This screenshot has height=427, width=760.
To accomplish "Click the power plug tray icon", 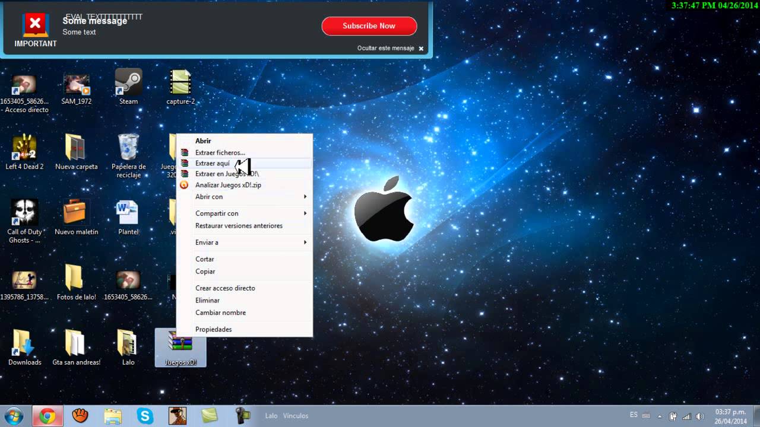I will pos(673,416).
